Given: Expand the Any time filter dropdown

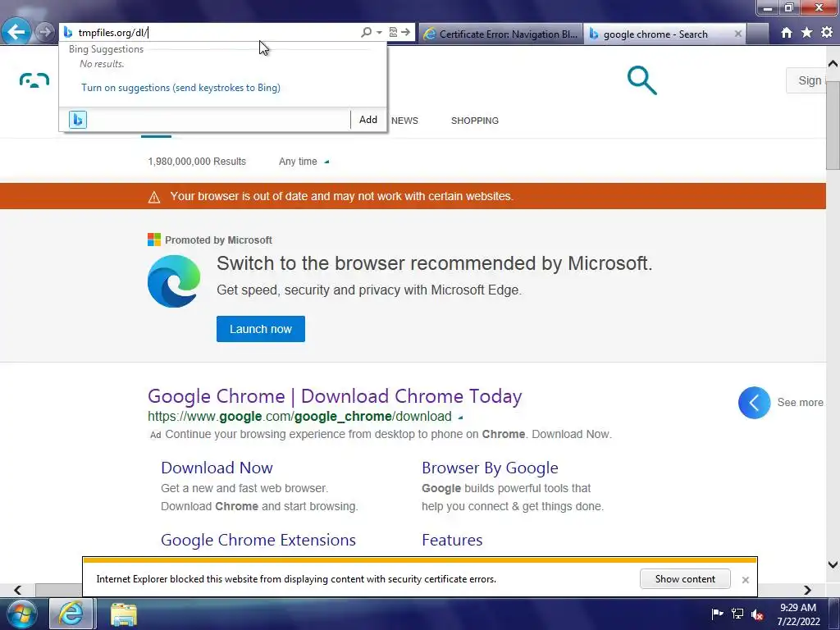Looking at the screenshot, I should pyautogui.click(x=304, y=162).
